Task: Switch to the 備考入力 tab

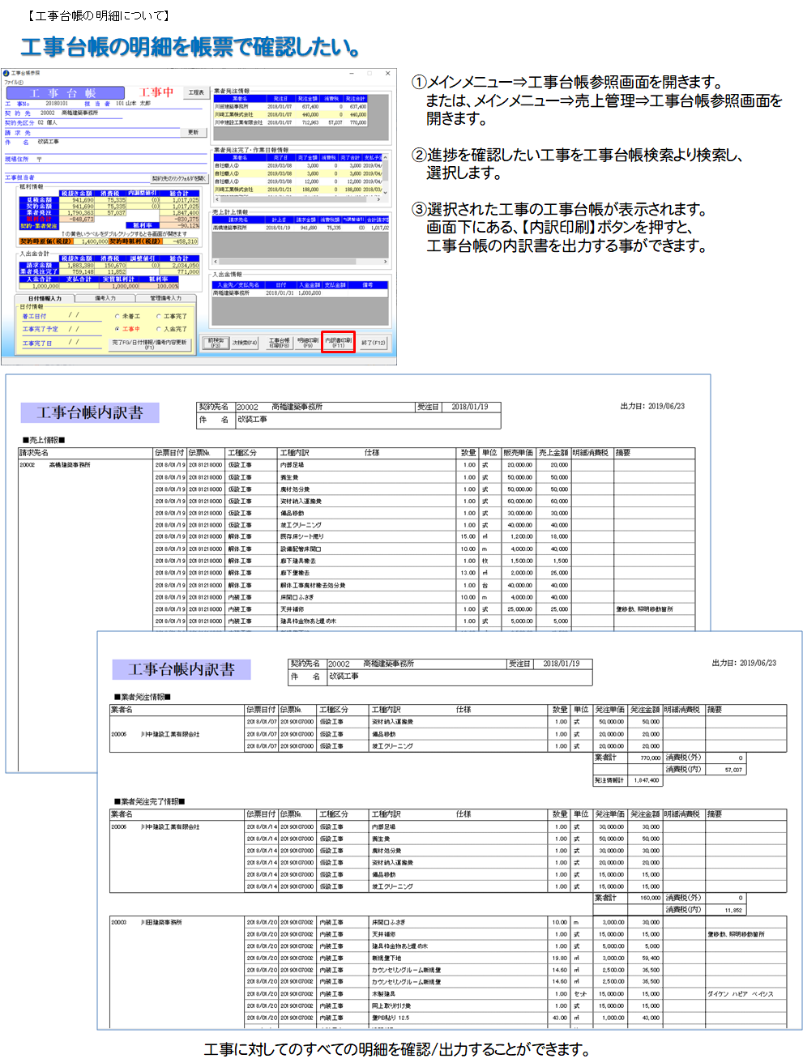Action: [105, 298]
